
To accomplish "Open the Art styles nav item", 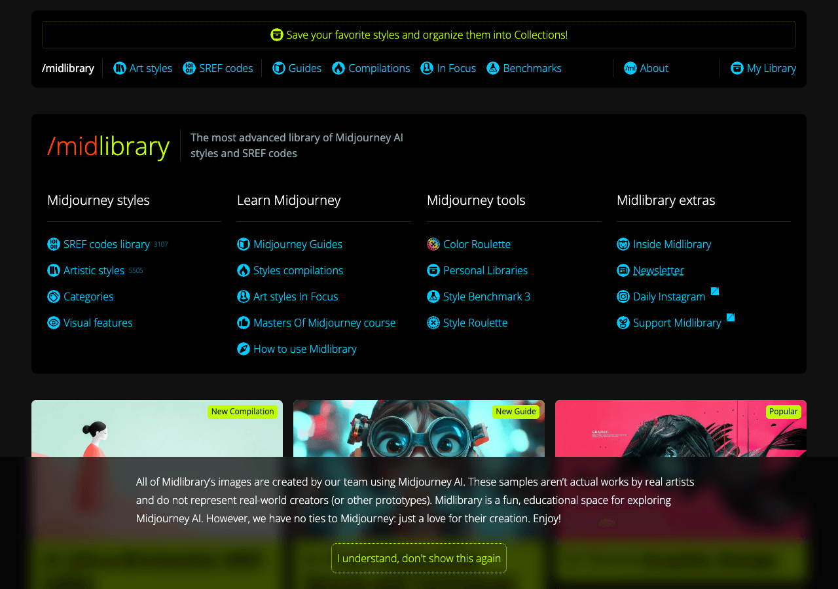I will point(143,68).
